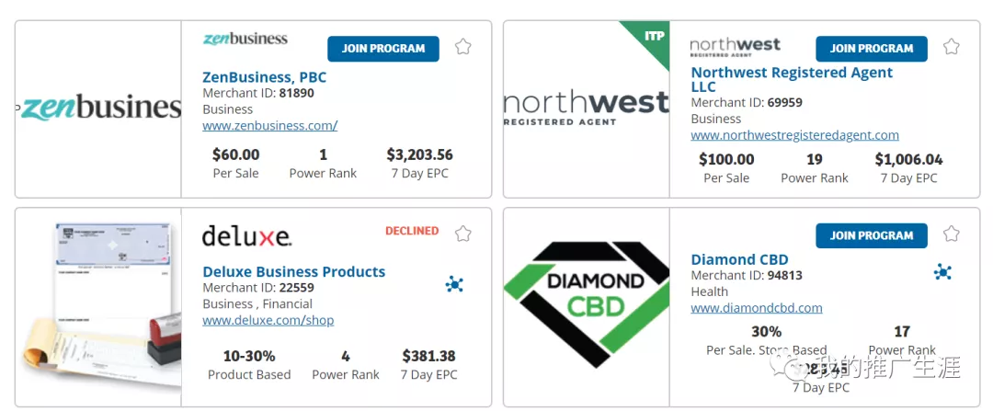The image size is (993, 411).
Task: Mark Diamond CBD as favorite star
Action: (x=952, y=234)
